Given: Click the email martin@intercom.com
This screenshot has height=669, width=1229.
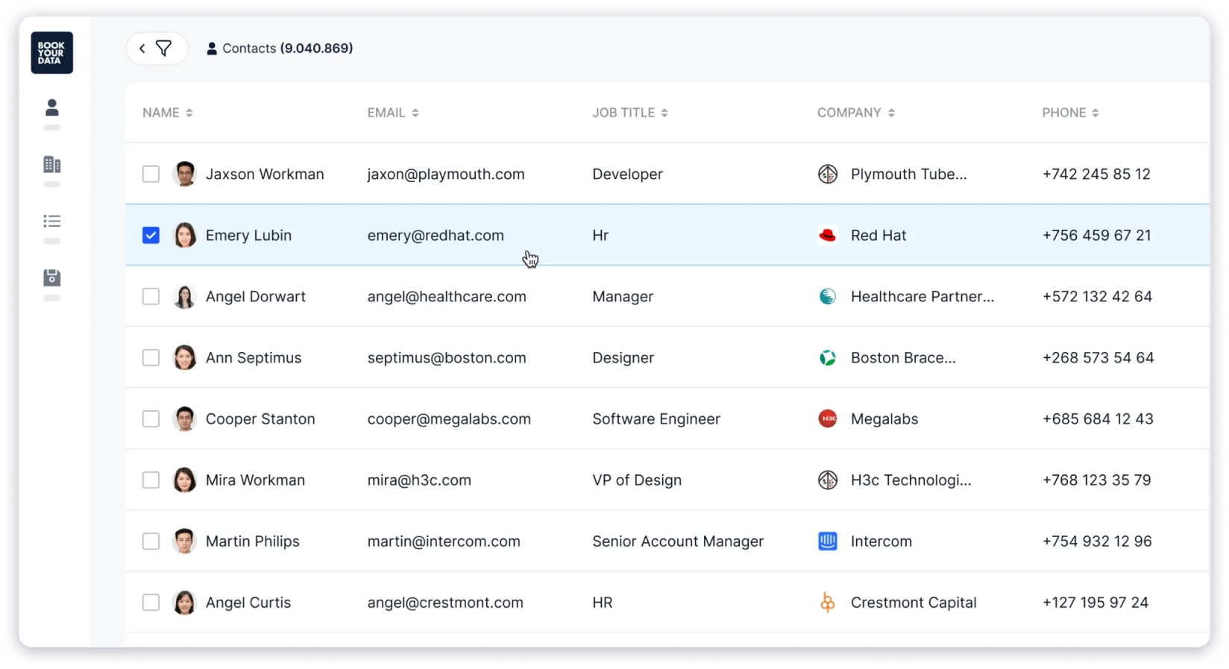Looking at the screenshot, I should (444, 541).
